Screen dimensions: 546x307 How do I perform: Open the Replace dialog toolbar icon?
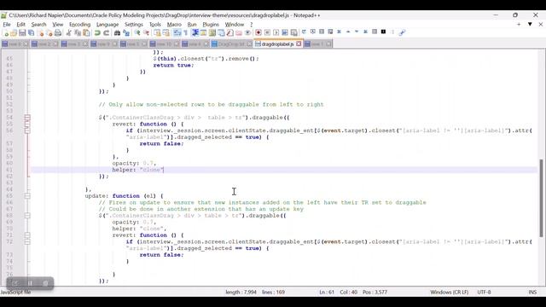[126, 32]
